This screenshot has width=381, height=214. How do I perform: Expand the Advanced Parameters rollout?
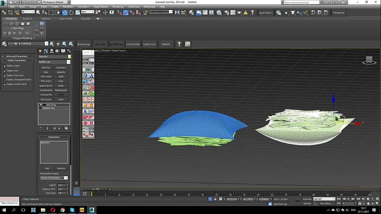pyautogui.click(x=17, y=56)
